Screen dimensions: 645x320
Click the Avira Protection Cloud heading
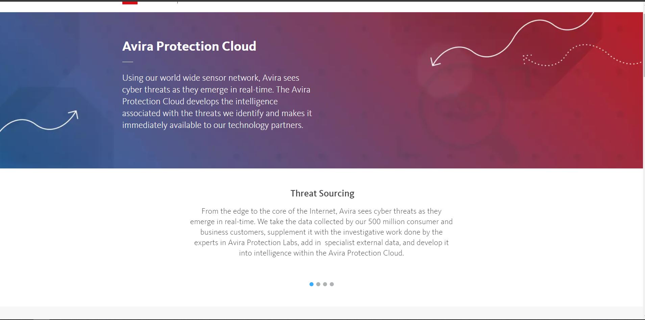coord(189,46)
